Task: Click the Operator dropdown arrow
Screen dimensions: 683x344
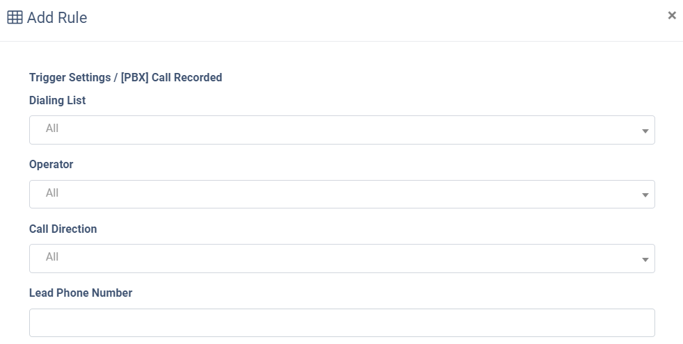Action: tap(645, 195)
